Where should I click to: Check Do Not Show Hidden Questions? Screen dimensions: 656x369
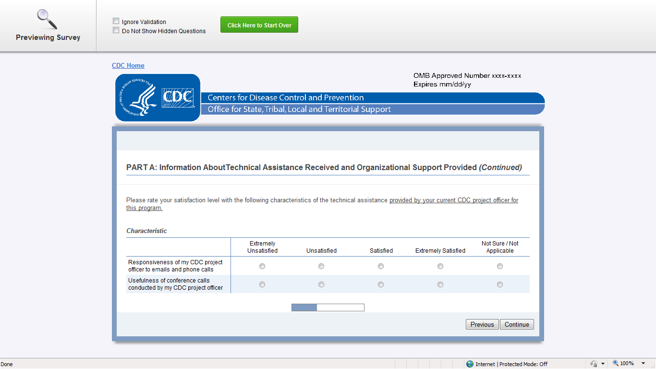pos(116,30)
